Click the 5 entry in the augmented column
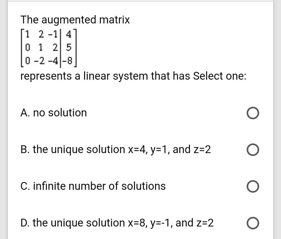281x239 pixels. tap(69, 48)
